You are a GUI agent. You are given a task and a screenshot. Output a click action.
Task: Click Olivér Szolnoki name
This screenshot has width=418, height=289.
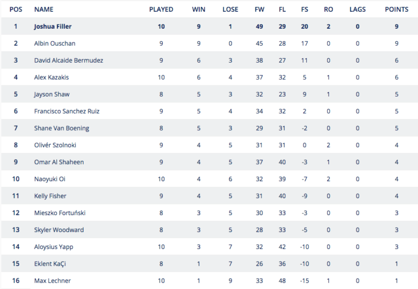point(55,145)
